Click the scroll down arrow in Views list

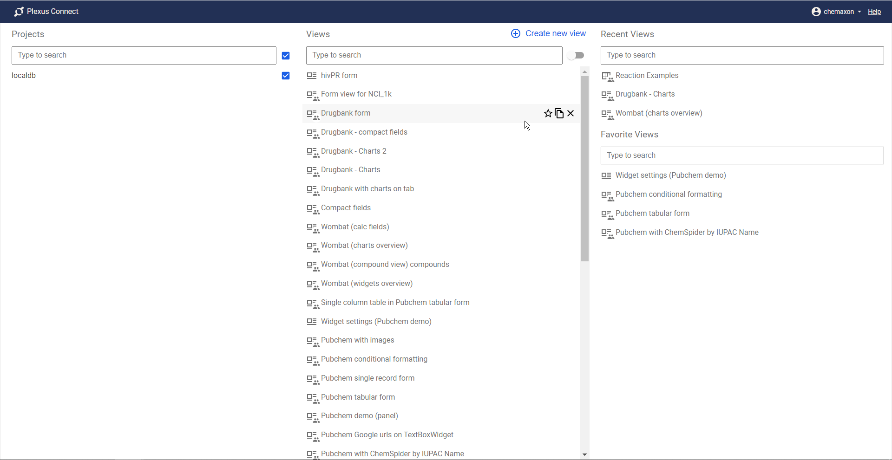pos(584,455)
